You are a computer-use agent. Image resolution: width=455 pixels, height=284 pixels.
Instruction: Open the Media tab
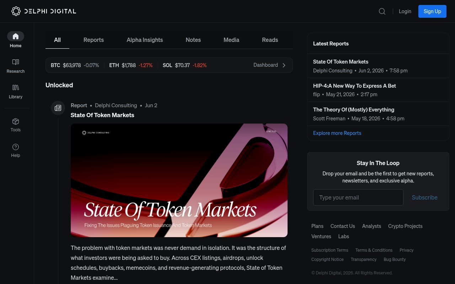point(231,40)
